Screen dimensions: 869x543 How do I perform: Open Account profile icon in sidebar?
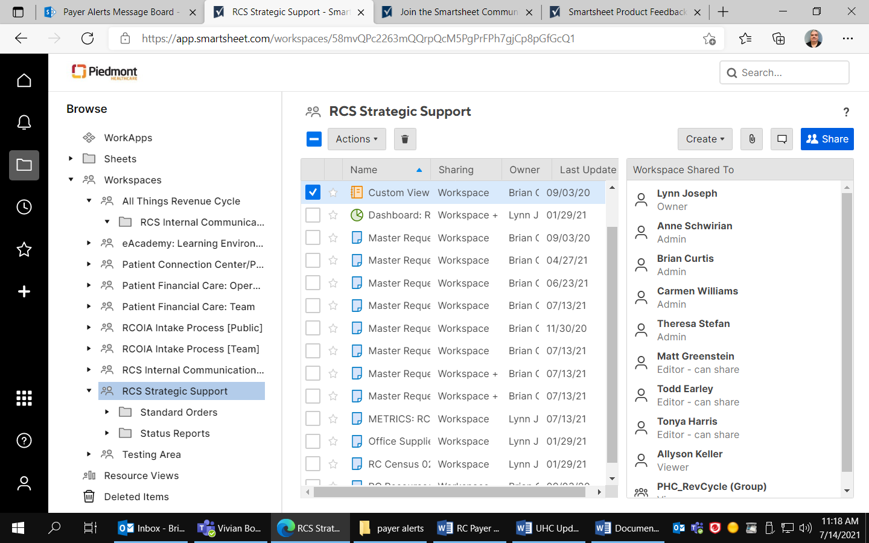point(24,483)
